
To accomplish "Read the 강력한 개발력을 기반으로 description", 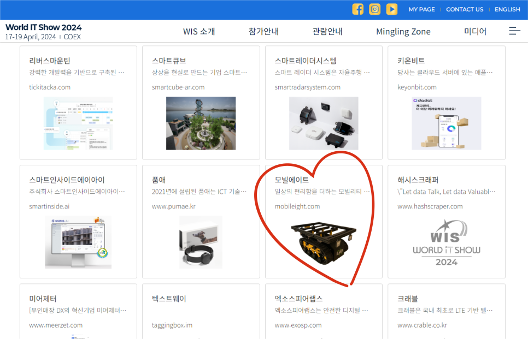I will pyautogui.click(x=77, y=72).
